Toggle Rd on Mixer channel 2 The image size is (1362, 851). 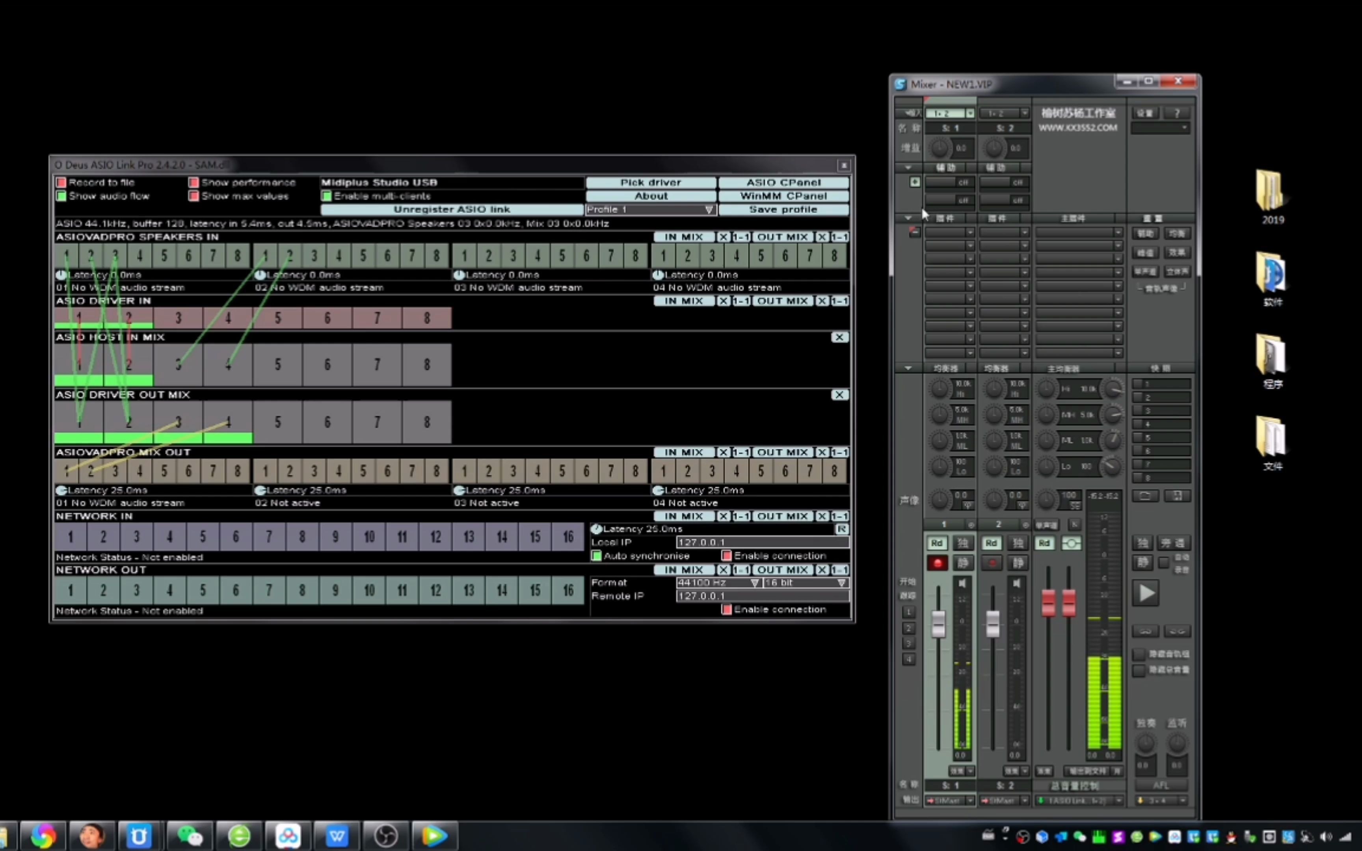(x=992, y=543)
